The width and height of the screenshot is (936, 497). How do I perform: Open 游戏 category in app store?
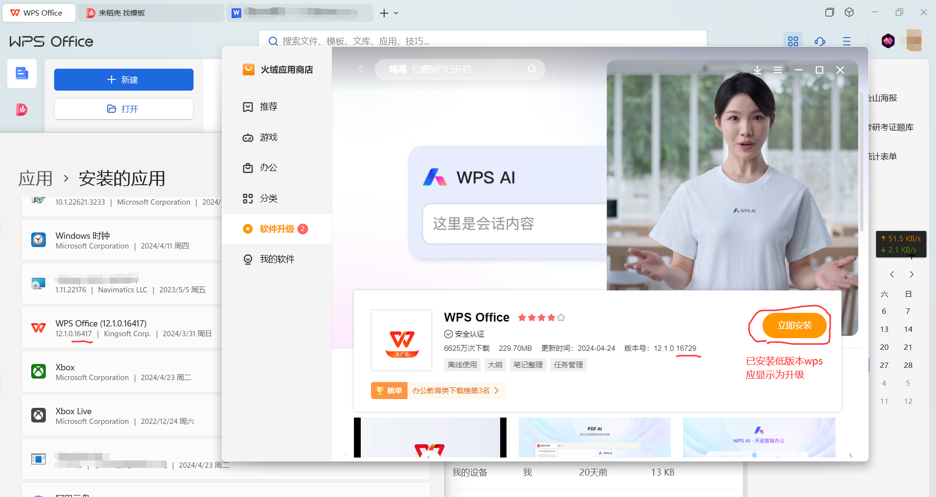277,137
